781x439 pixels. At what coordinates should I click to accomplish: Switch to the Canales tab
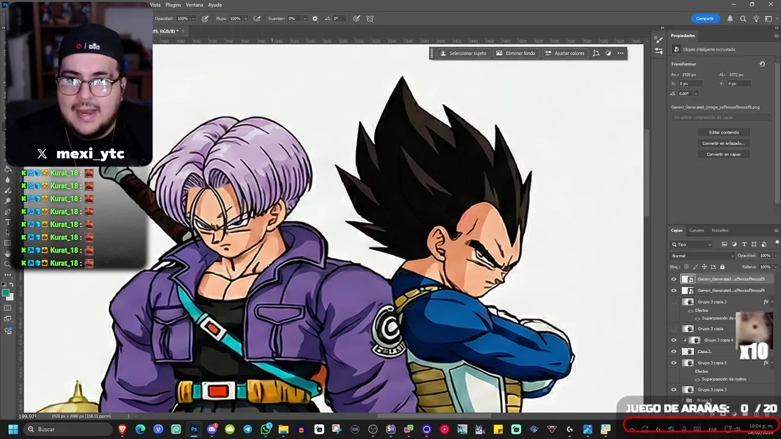697,230
